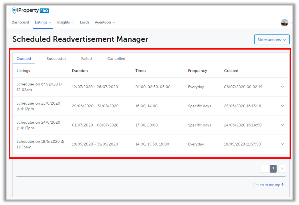Go to previous page arrow
Screen dimensions: 299x205
click(x=264, y=169)
